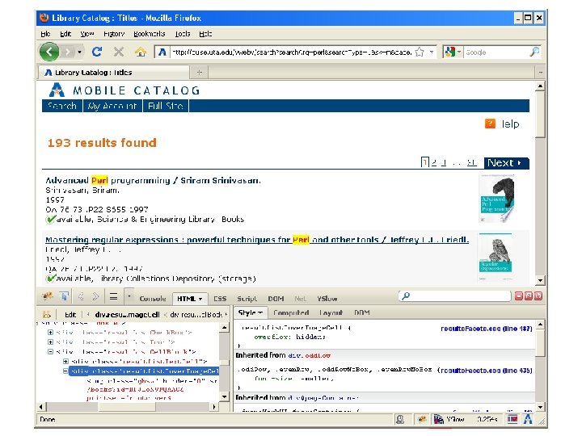
Task: Expand the resultListCheckBox div node
Action: click(x=50, y=332)
